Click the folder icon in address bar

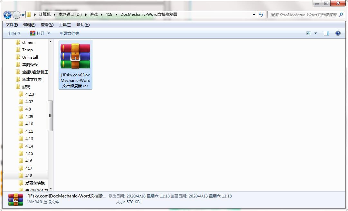point(29,15)
